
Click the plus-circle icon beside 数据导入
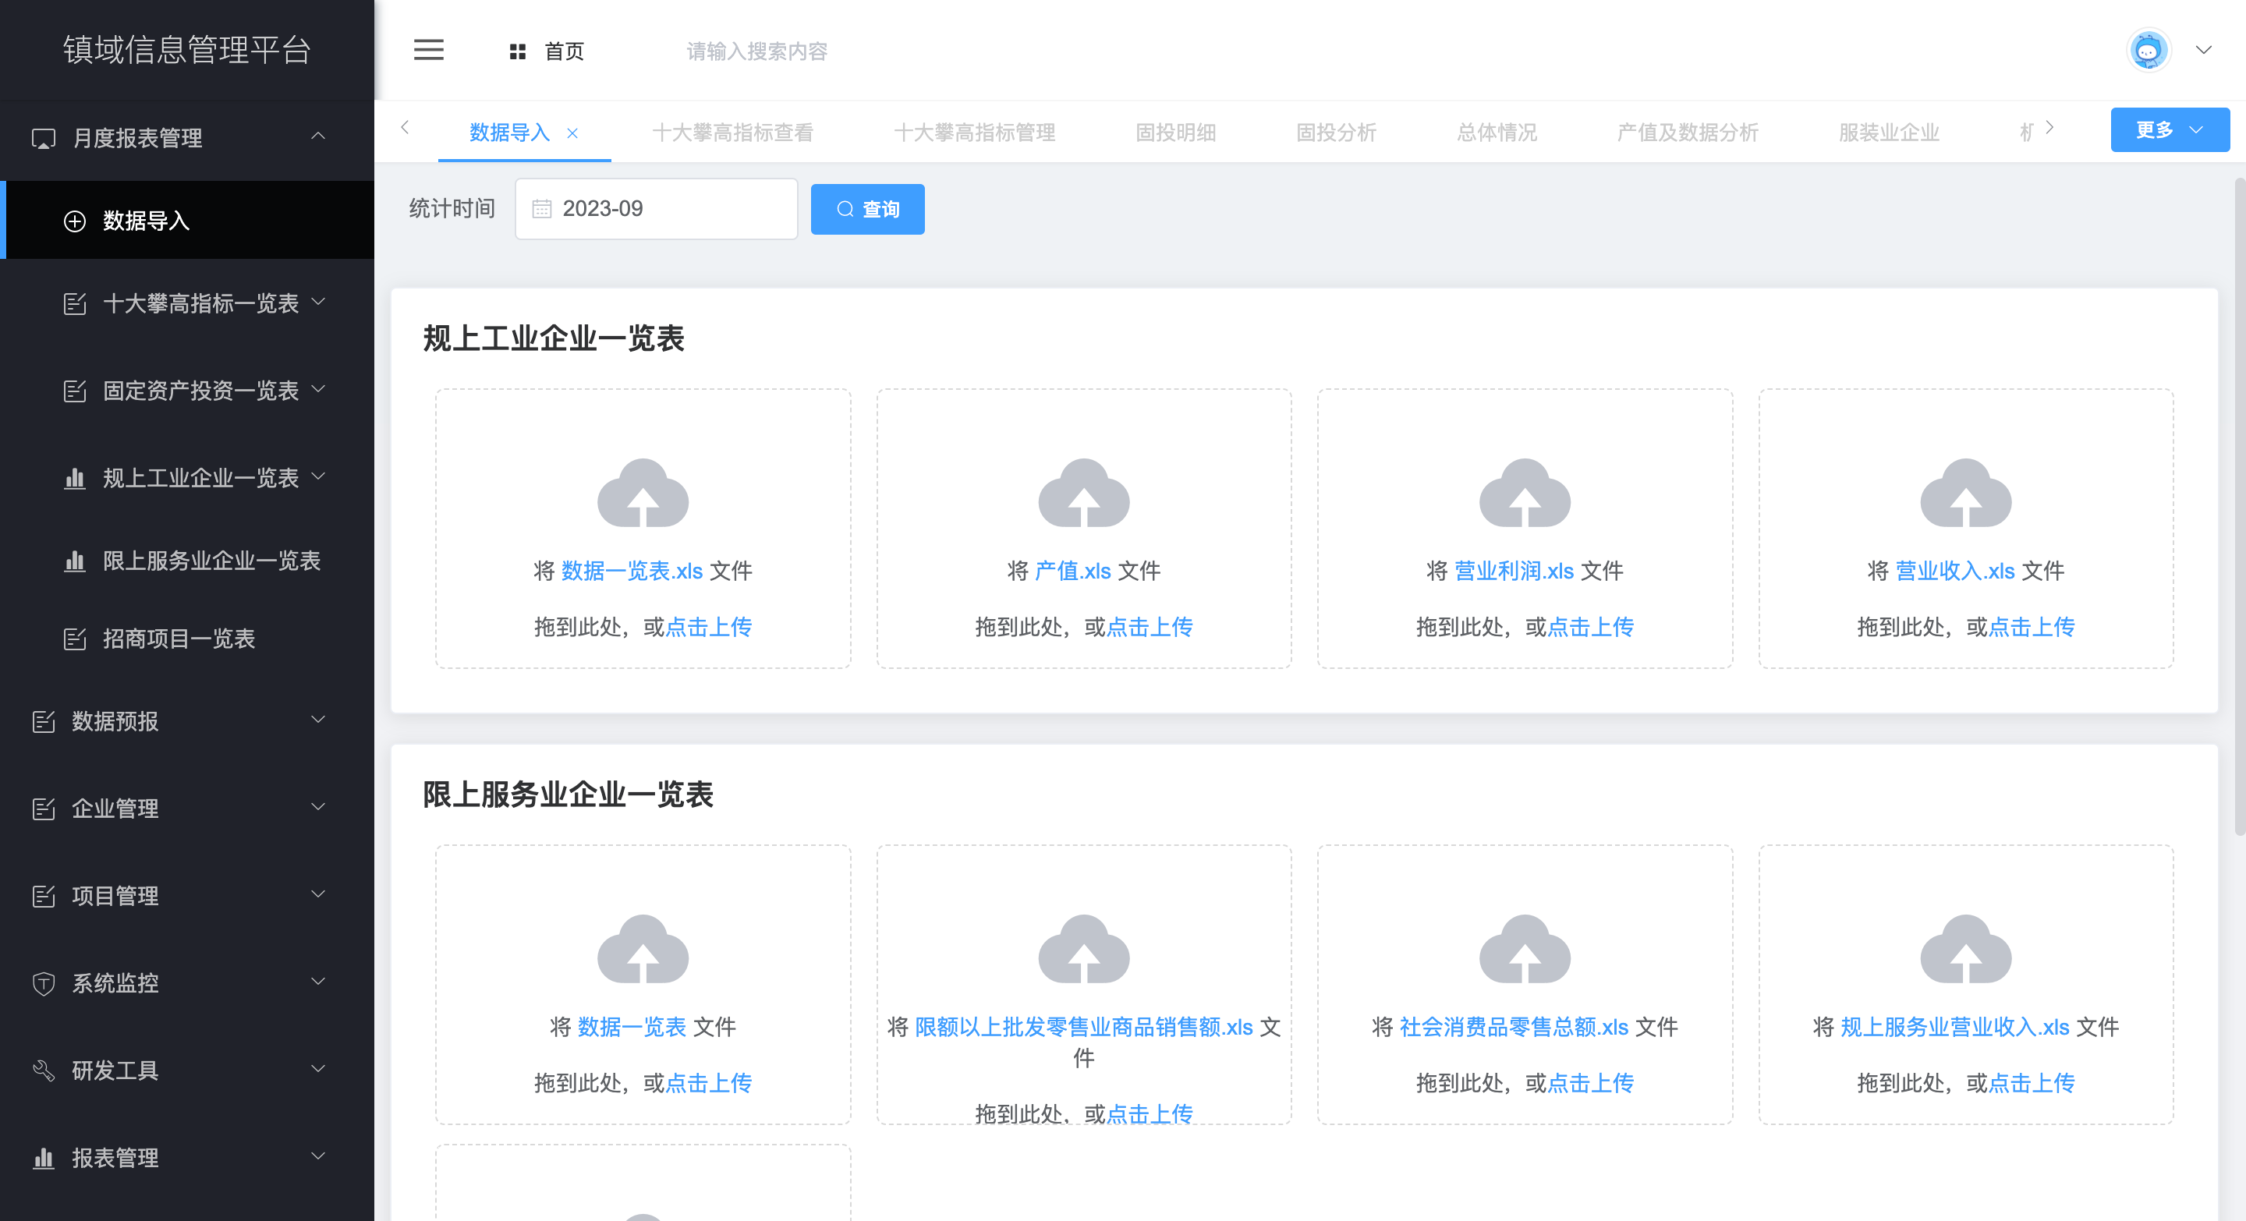coord(75,221)
